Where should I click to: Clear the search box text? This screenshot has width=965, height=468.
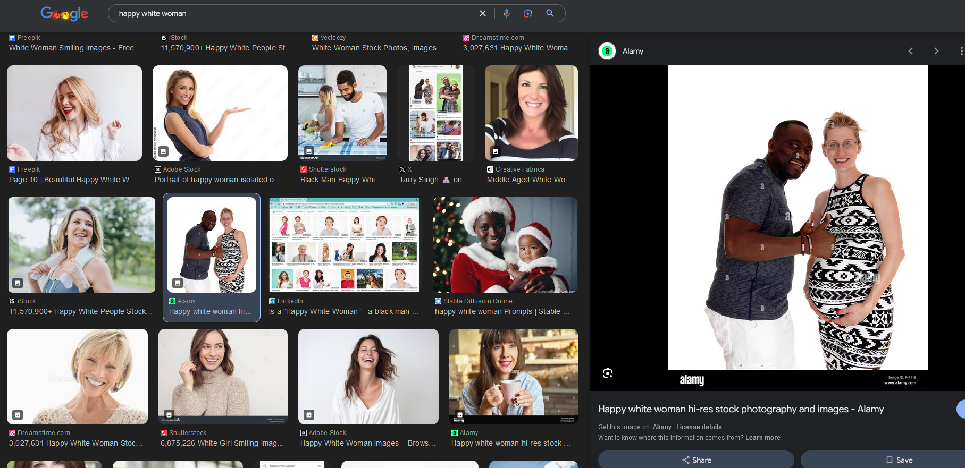pyautogui.click(x=482, y=13)
